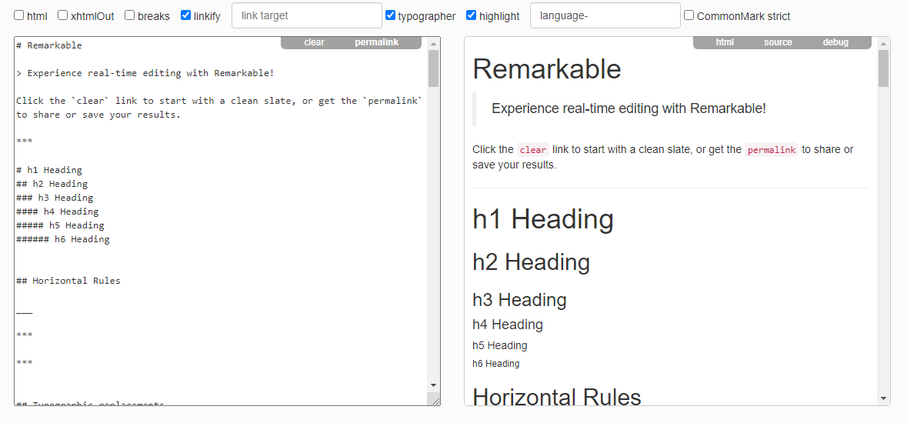Click the rendered h2 Heading
This screenshot has height=423, width=907.
tap(531, 262)
